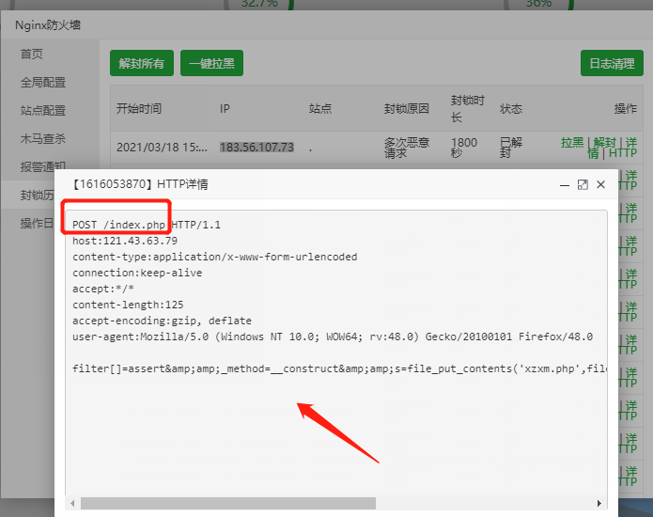This screenshot has width=653, height=517.
Task: Select the highlighted IP 183.56.107.73
Action: click(257, 148)
